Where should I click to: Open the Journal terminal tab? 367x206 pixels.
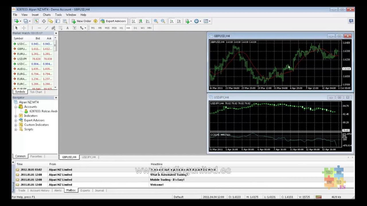(99, 190)
